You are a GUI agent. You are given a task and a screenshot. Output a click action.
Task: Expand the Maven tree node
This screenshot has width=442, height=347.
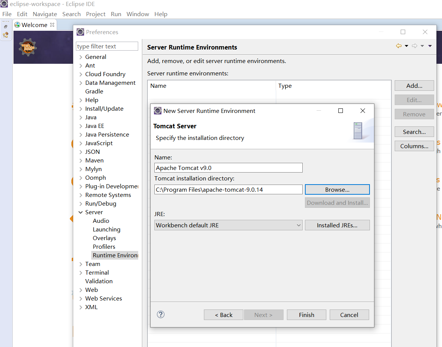click(81, 161)
